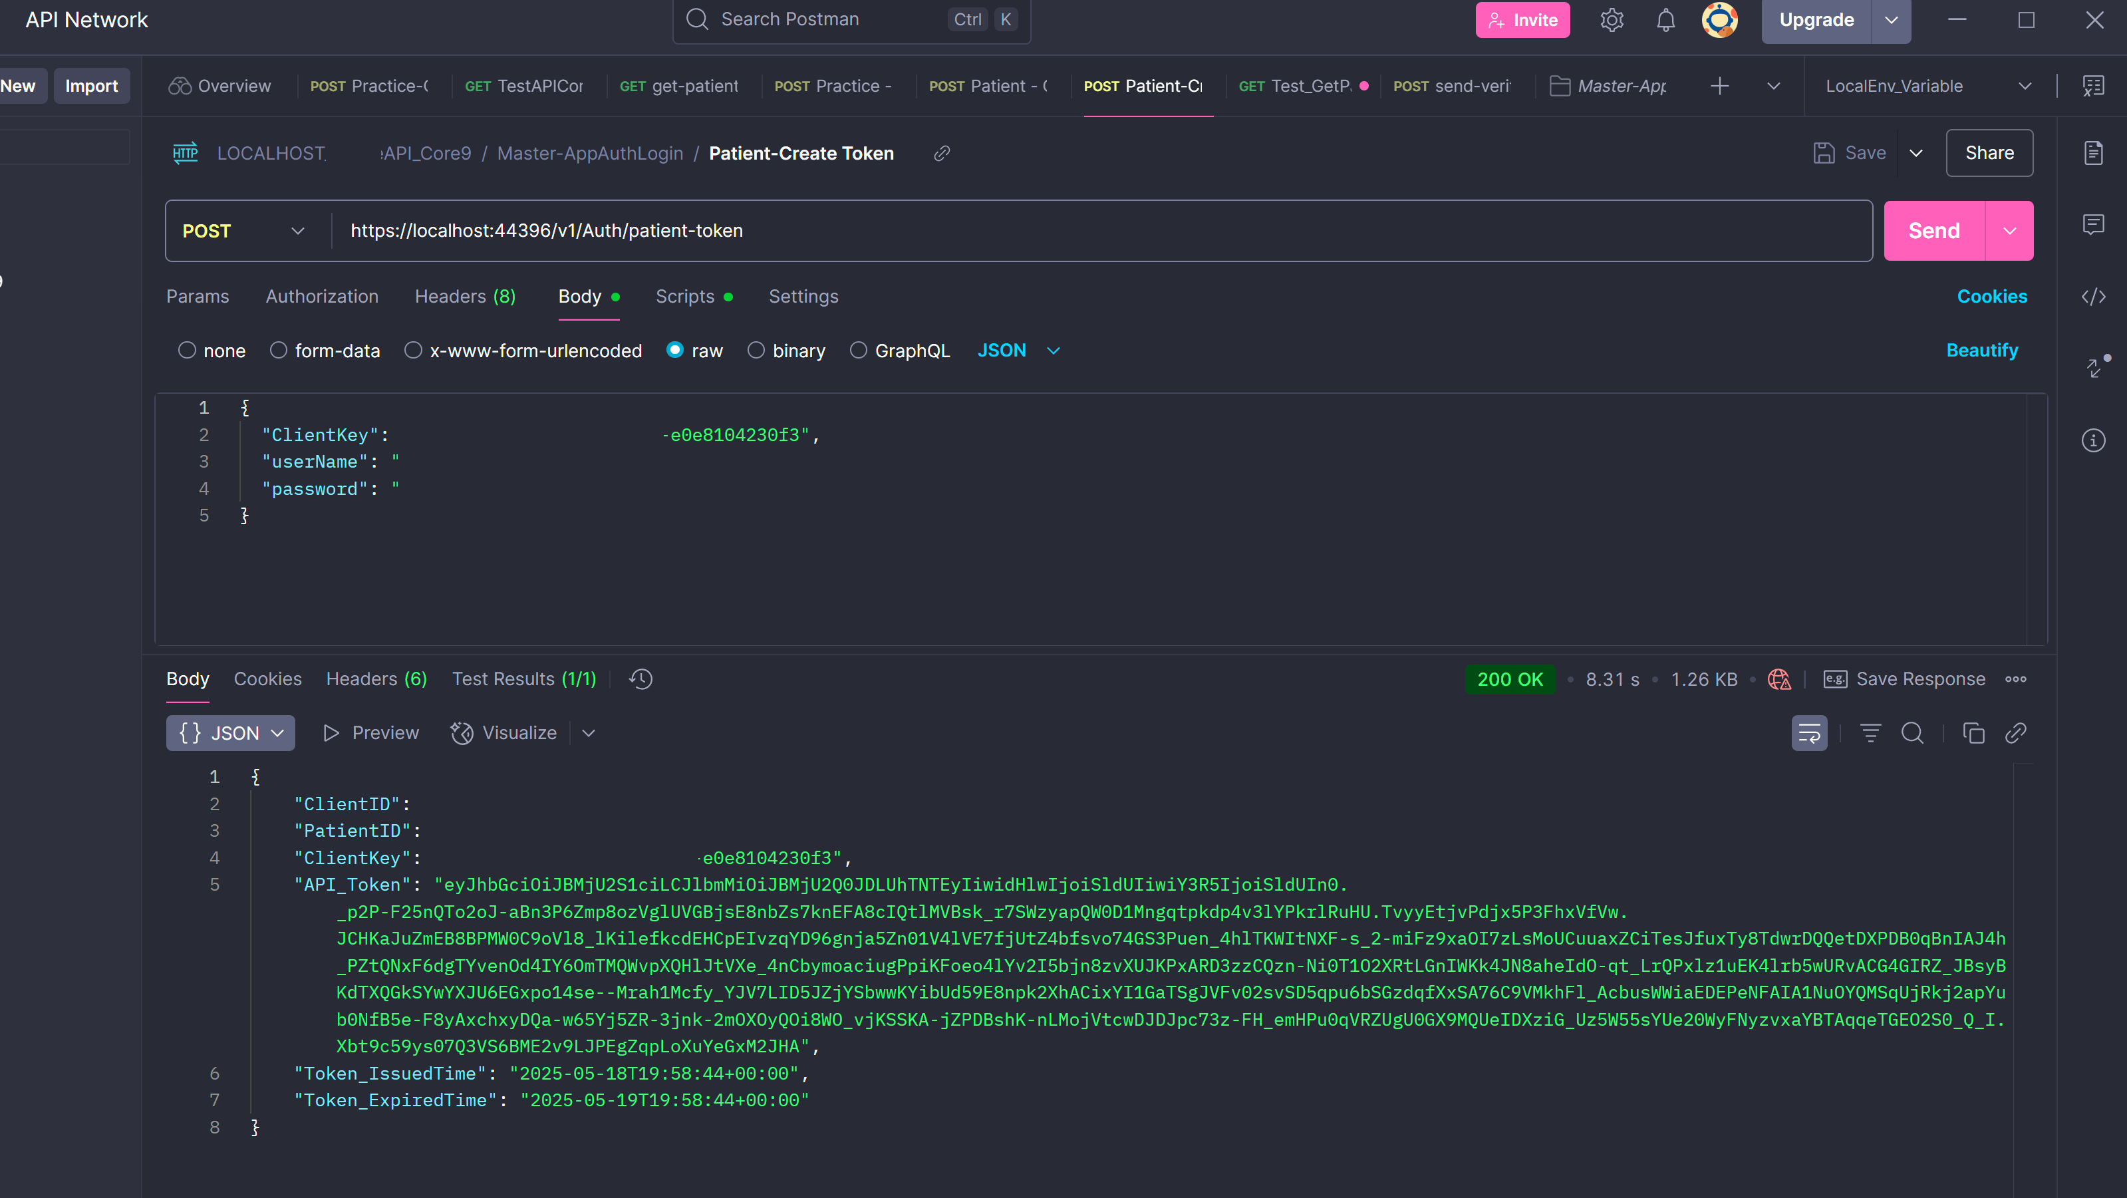This screenshot has width=2127, height=1198.
Task: Toggle word wrap in response view
Action: tap(1809, 733)
